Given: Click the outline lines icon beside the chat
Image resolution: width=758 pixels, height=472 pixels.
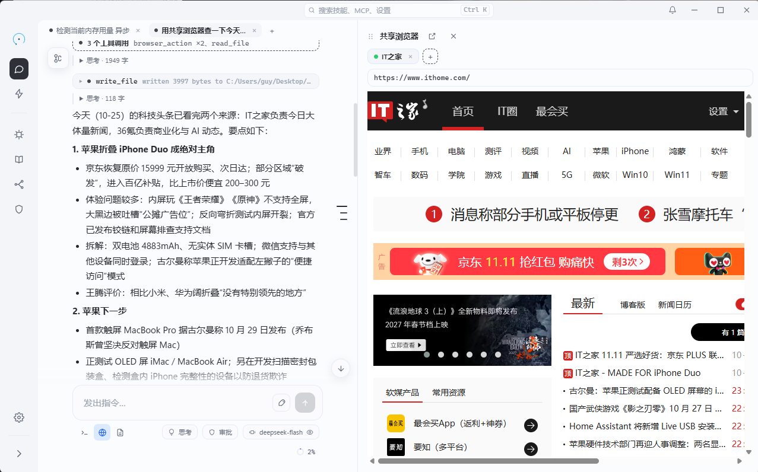Looking at the screenshot, I should 342,213.
